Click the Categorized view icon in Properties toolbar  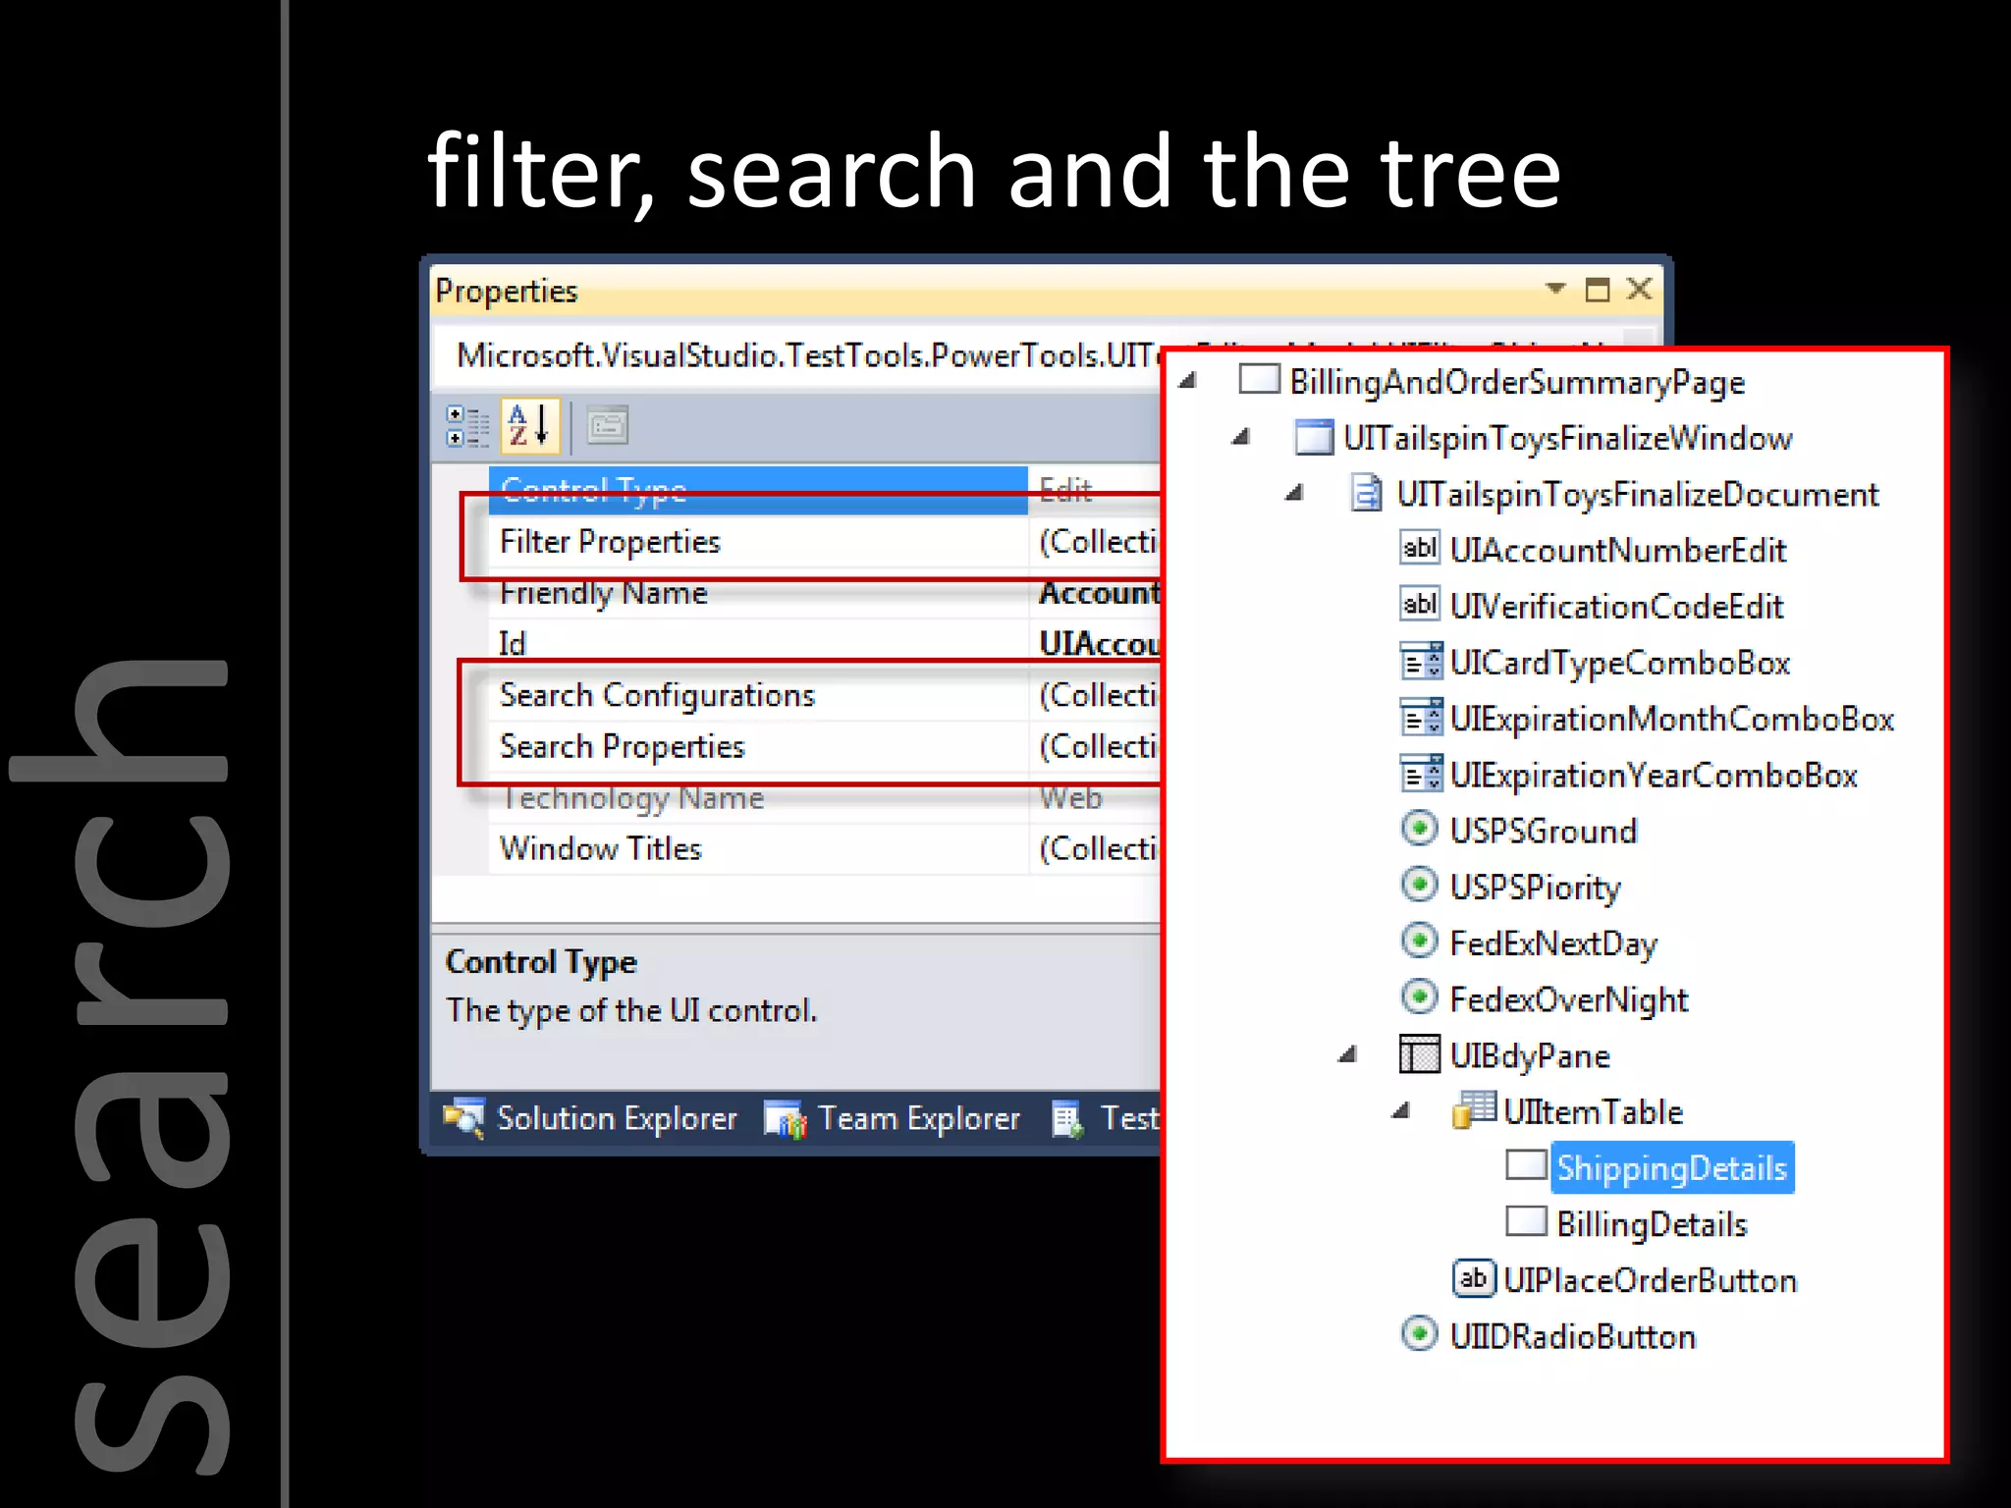tap(467, 426)
